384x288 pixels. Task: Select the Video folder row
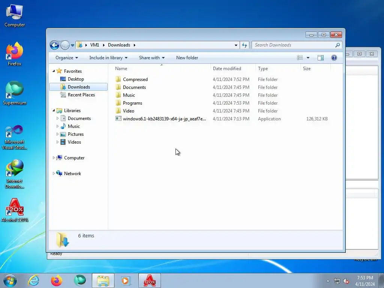pyautogui.click(x=222, y=111)
